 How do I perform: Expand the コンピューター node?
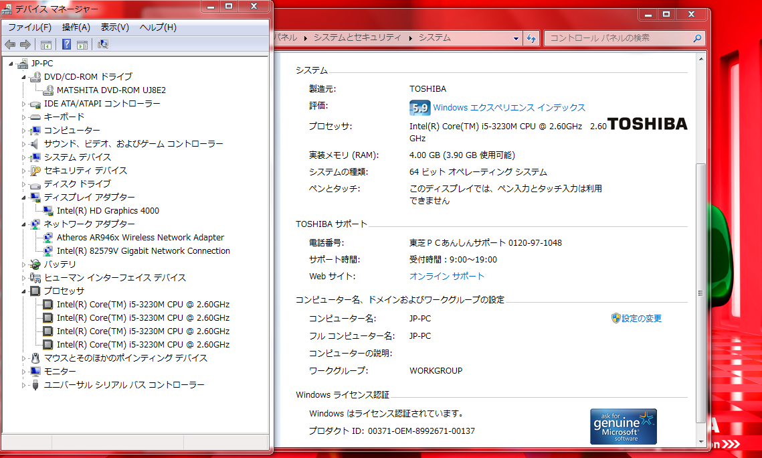coord(23,131)
